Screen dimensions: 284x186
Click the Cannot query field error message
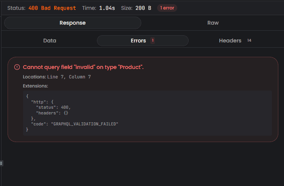click(83, 67)
